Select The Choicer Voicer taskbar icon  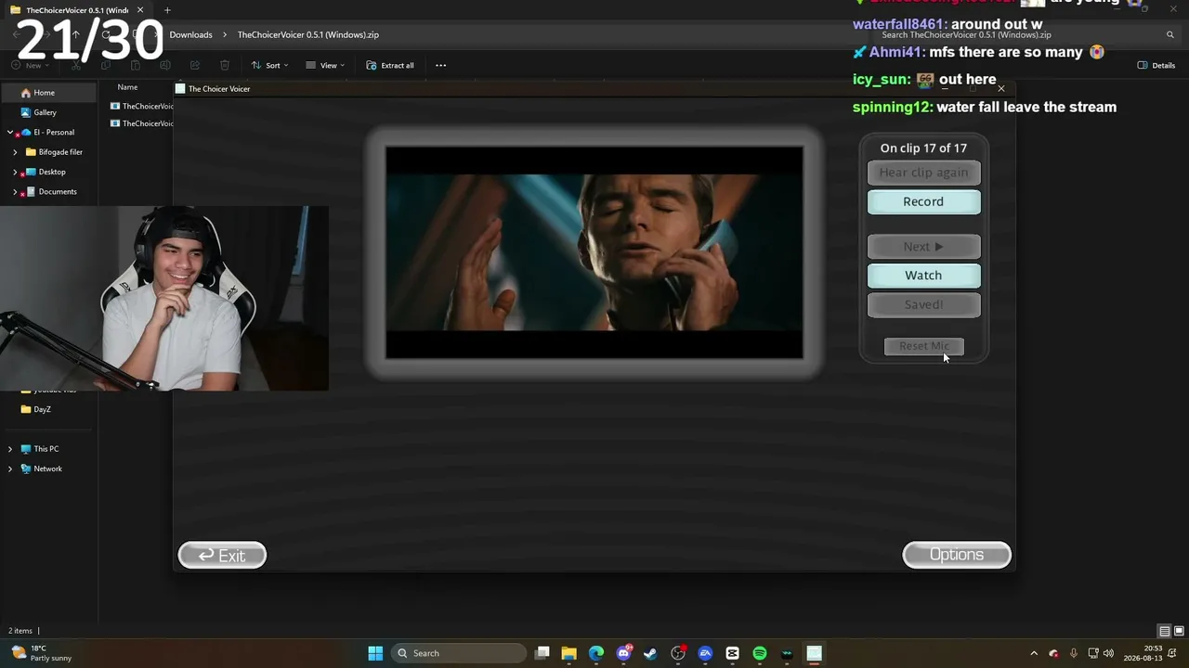[814, 653]
